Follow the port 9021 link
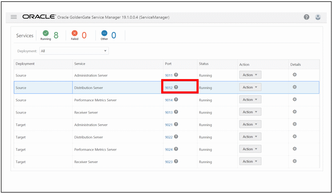 pyautogui.click(x=168, y=125)
